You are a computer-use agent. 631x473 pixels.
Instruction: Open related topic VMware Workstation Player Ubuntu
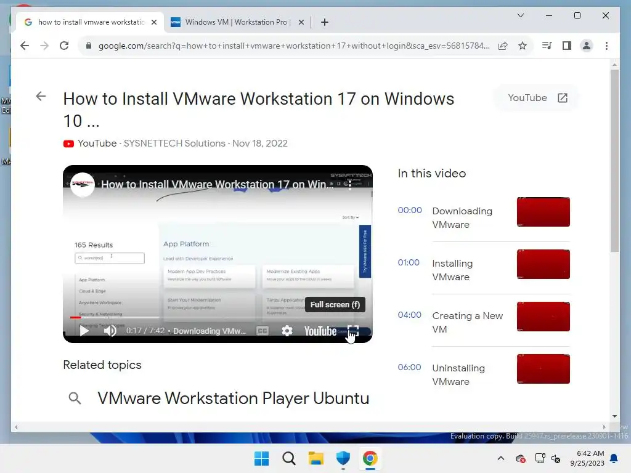coord(233,398)
